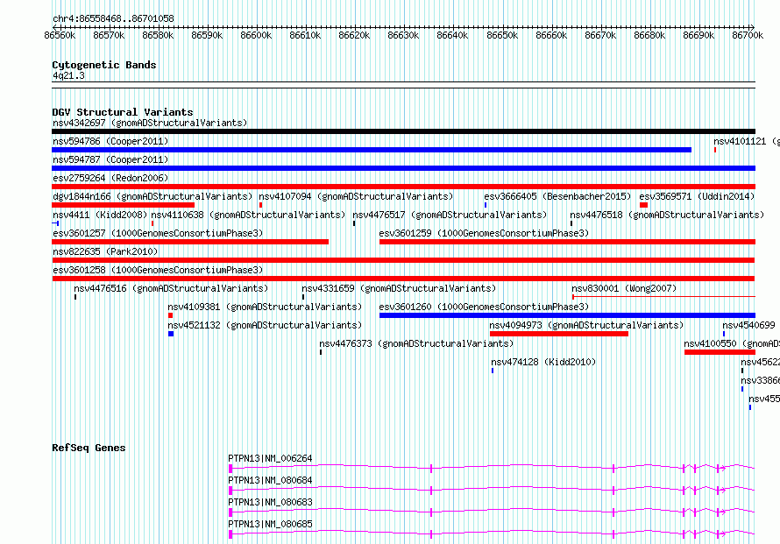The width and height of the screenshot is (780, 544).
Task: Click the 86560k ruler tick label
Action: point(60,35)
